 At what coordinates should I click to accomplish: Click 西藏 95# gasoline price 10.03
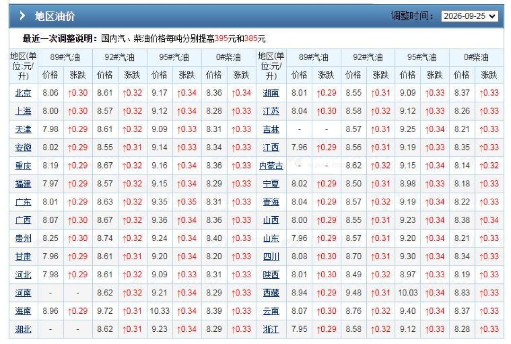pyautogui.click(x=407, y=293)
